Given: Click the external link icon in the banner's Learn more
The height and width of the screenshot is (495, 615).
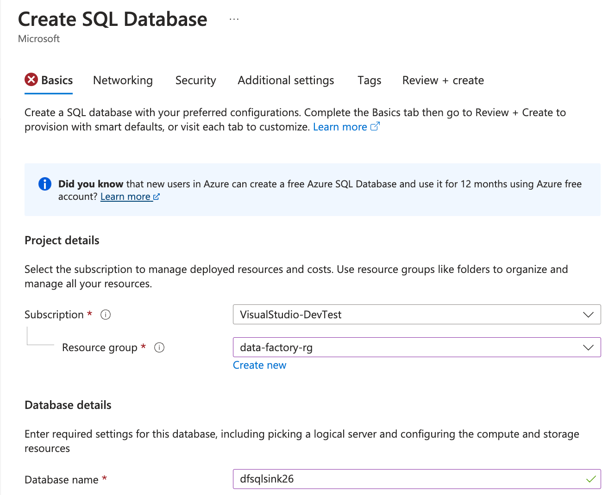Looking at the screenshot, I should pos(157,196).
